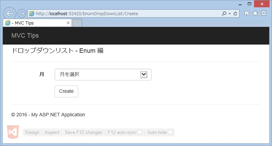This screenshot has width=272, height=146.
Task: Close the MVC Tips tab
Action: pos(68,23)
